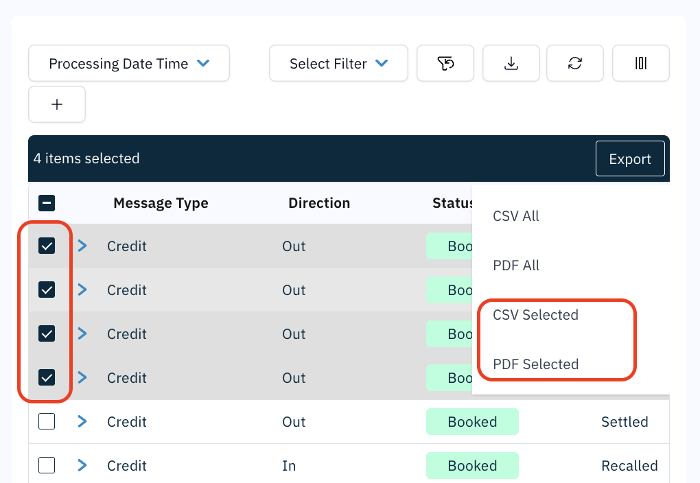
Task: Toggle the header select-all checkbox
Action: (47, 203)
